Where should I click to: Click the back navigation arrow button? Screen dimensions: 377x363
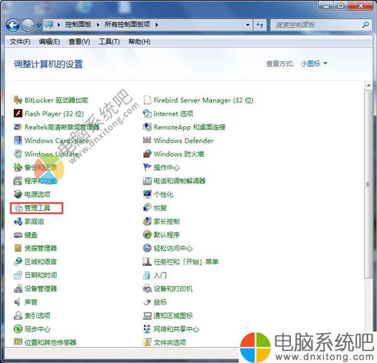point(13,25)
